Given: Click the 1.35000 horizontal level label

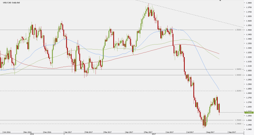Looking at the screenshot, I should [x=238, y=30].
